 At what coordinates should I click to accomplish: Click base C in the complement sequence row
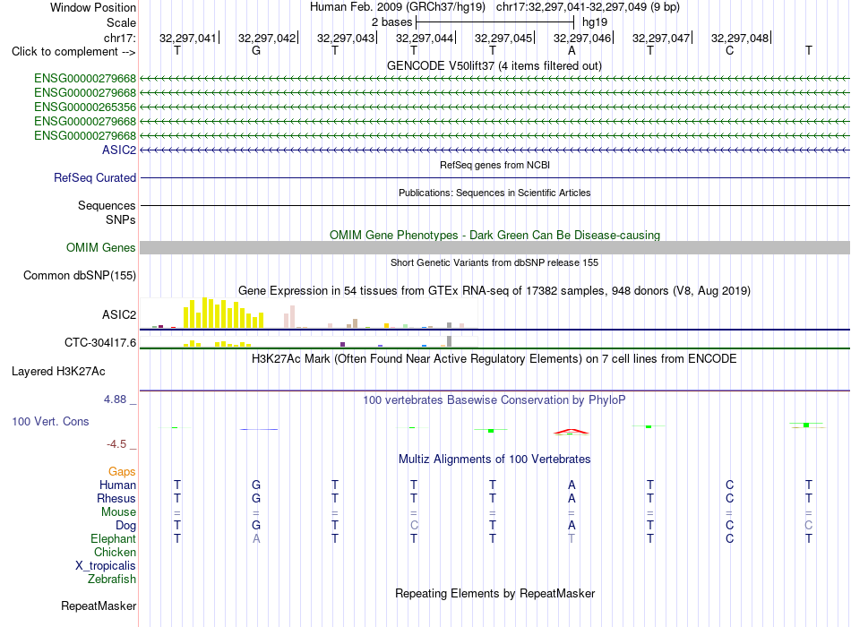click(729, 51)
